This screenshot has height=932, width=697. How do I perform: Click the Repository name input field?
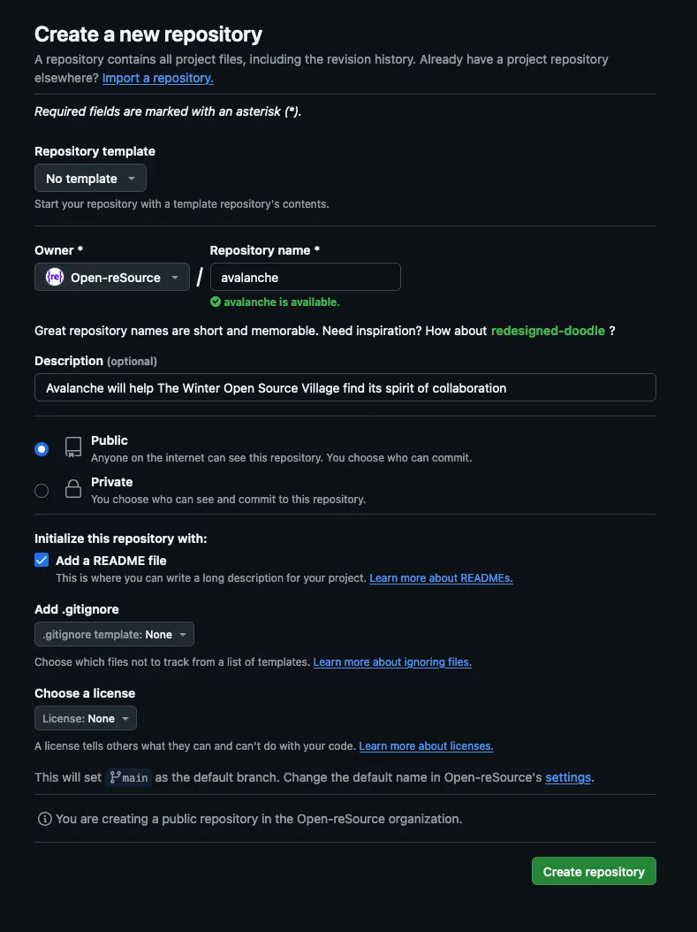click(305, 278)
